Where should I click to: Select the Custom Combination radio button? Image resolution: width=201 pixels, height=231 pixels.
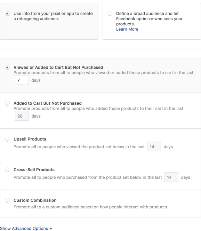7,200
